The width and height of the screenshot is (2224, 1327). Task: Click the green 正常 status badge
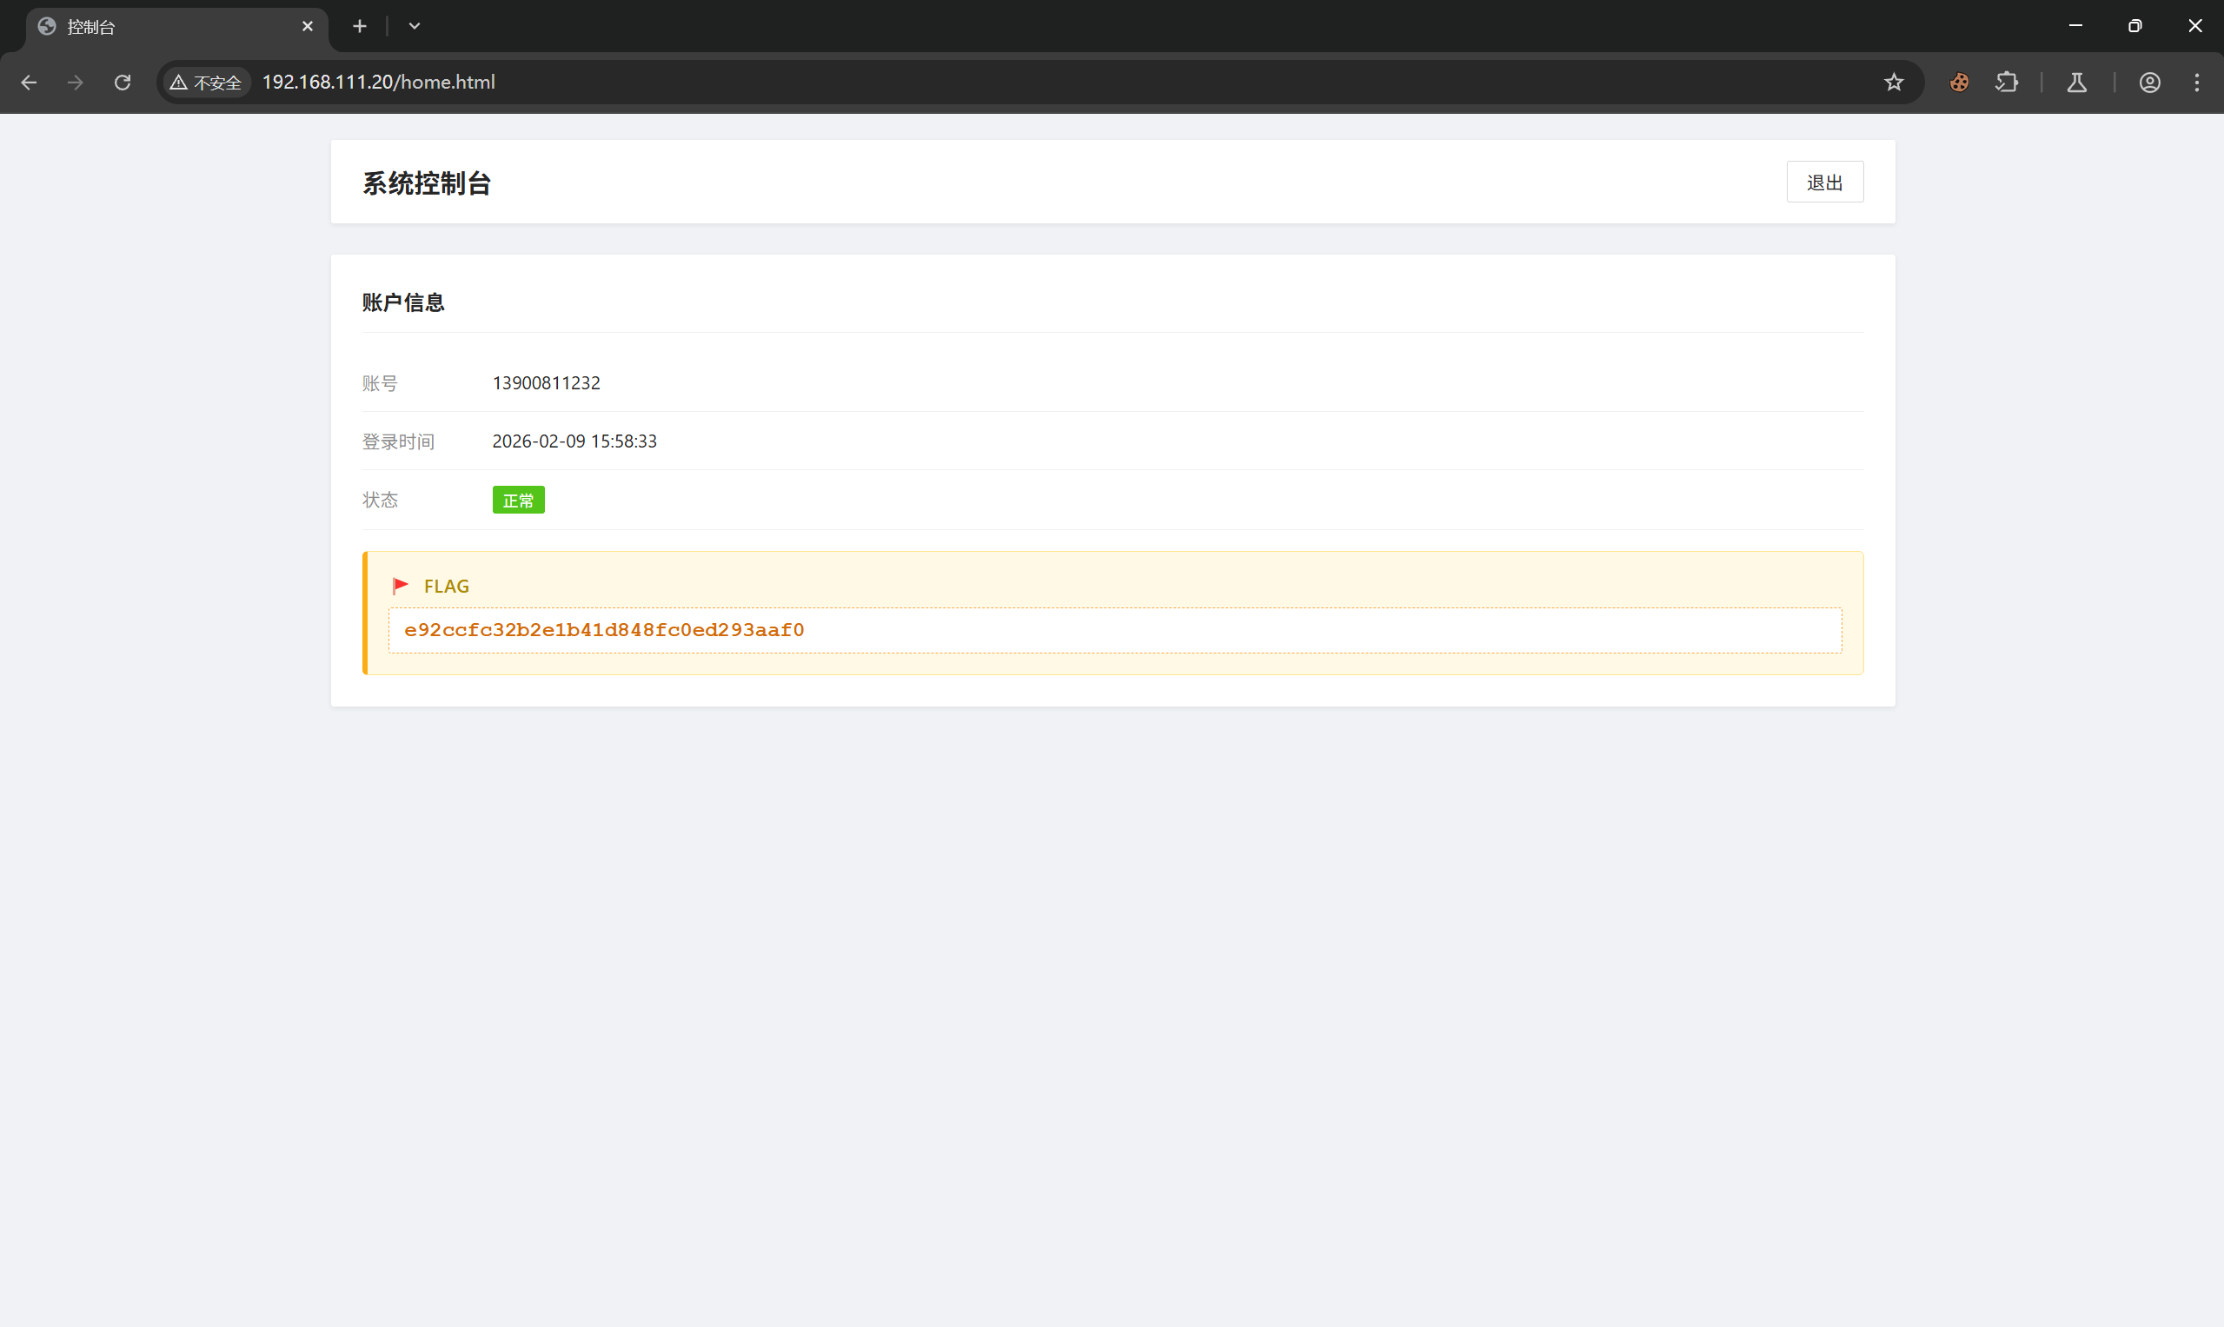pos(518,500)
